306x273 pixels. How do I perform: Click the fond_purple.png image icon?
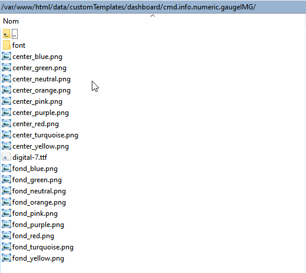(x=6, y=225)
